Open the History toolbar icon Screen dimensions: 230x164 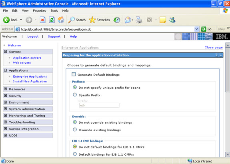[x=117, y=20]
